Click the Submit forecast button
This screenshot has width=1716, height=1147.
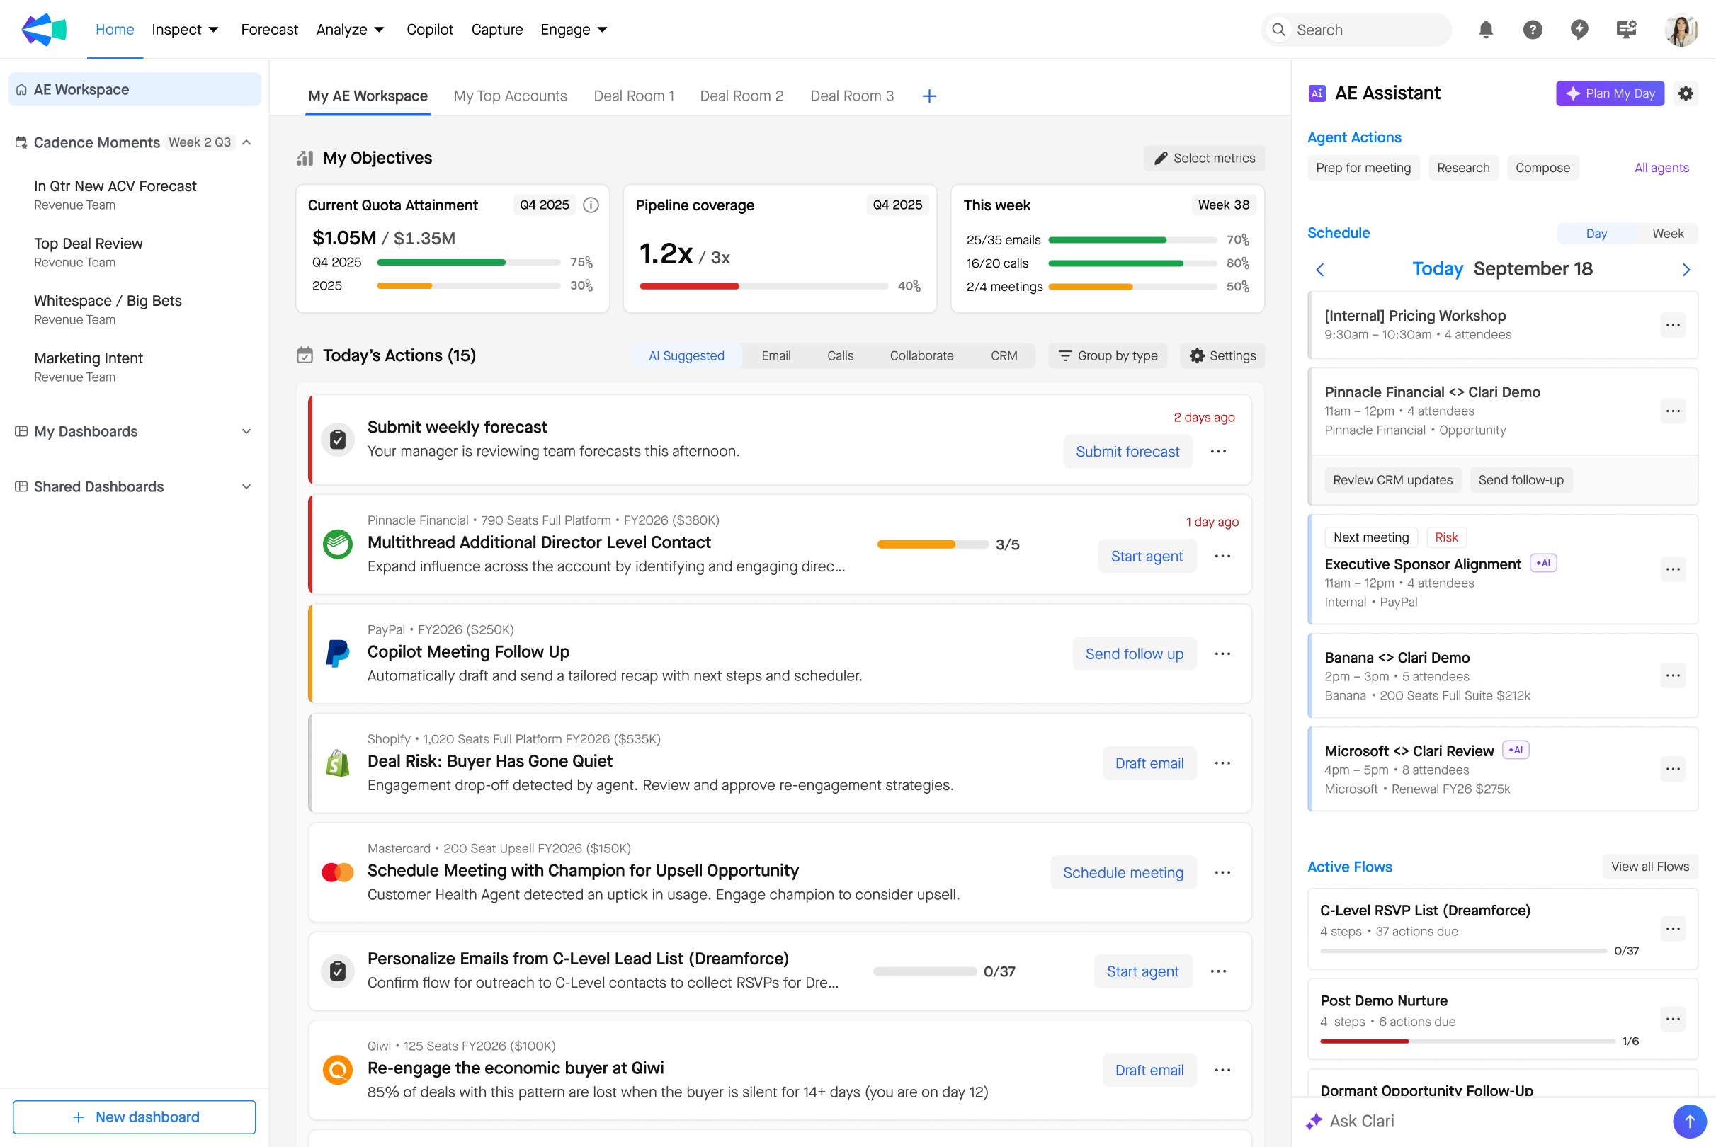[x=1127, y=451]
